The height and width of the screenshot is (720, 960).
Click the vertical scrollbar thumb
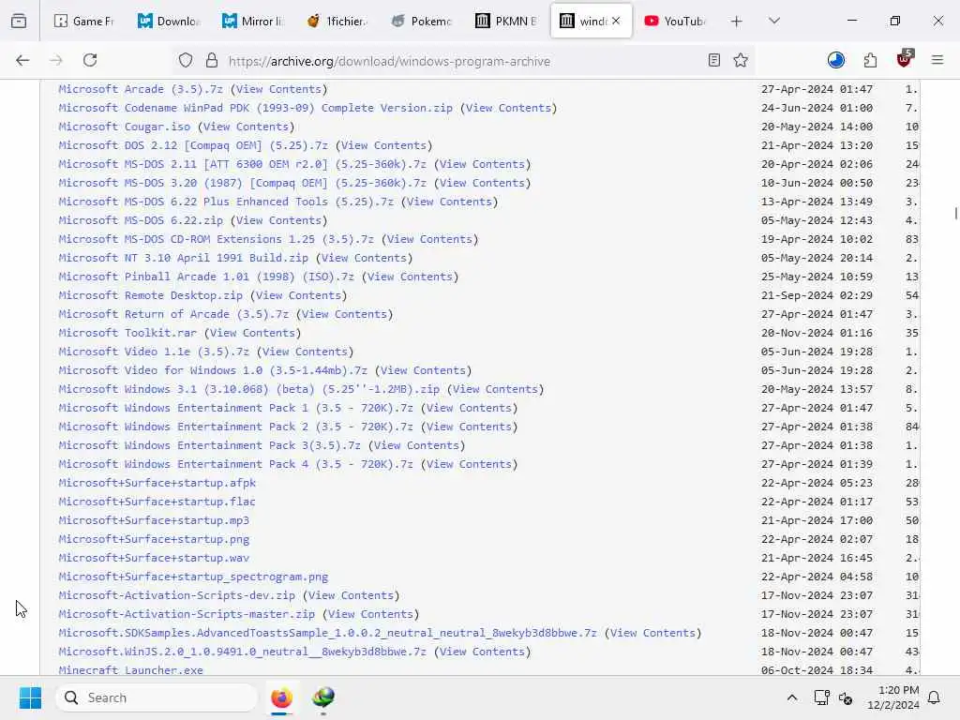pyautogui.click(x=955, y=213)
